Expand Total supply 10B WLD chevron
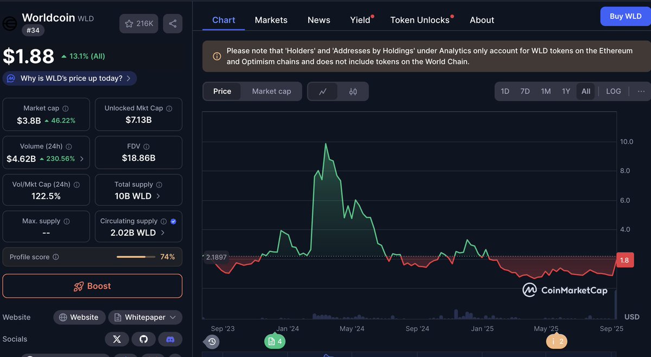The image size is (651, 357). click(158, 196)
